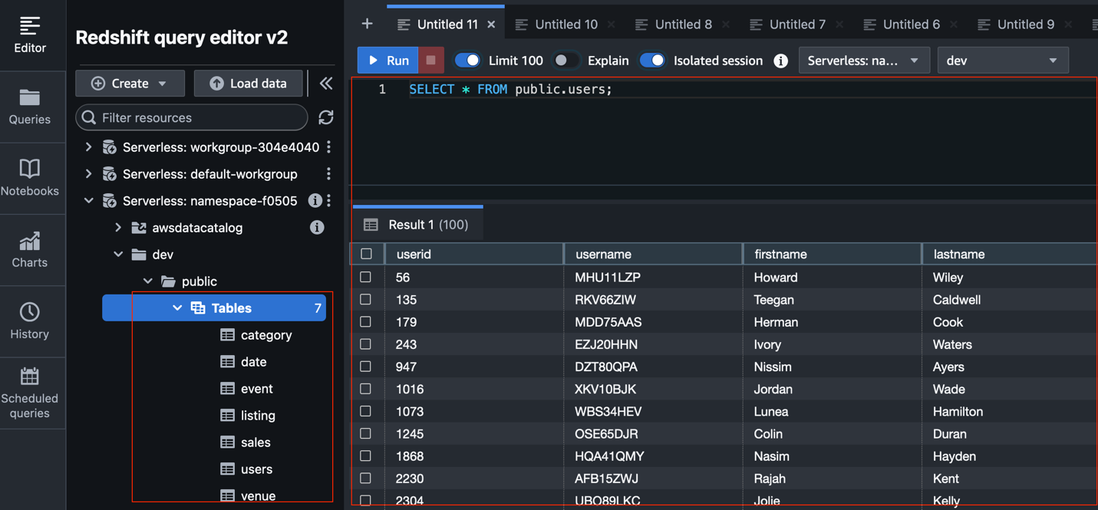Select the Result 1 (100) tab
This screenshot has height=510, width=1098.
click(x=418, y=225)
